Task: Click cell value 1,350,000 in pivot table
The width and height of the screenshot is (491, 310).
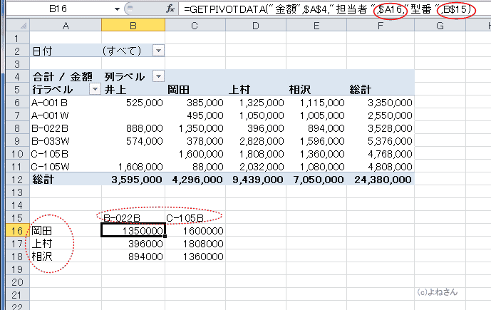Action: coord(201,128)
